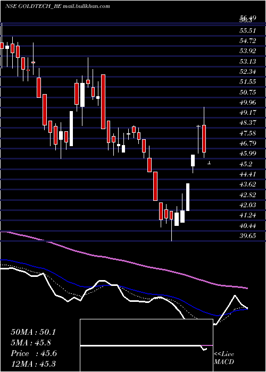
Task: Click the 53.92 price axis label
Action: pos(248,51)
